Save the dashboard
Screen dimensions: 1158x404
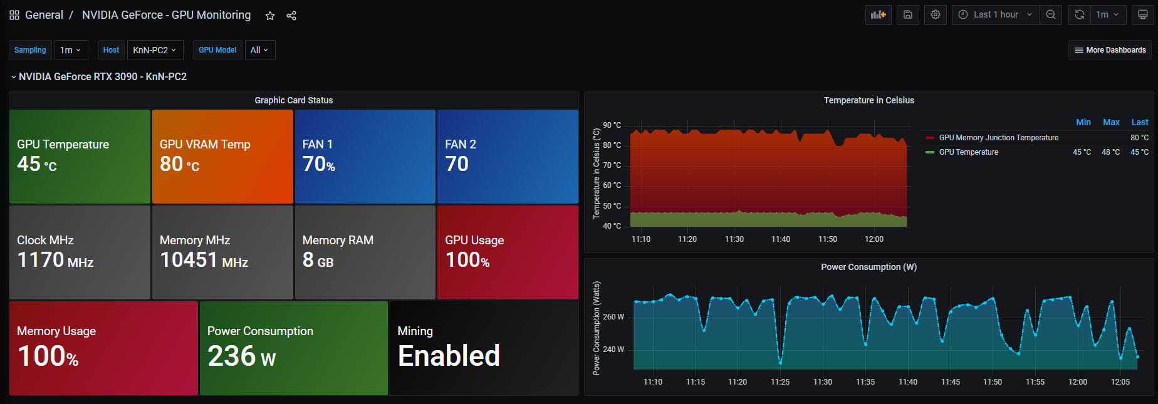pyautogui.click(x=907, y=14)
